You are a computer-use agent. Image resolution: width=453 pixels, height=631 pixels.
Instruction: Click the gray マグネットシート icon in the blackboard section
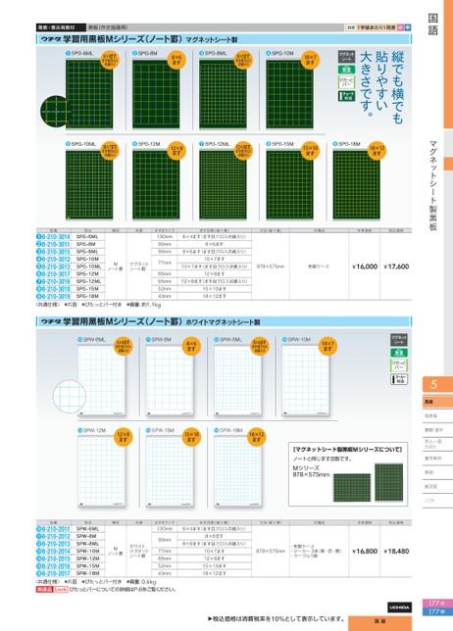pyautogui.click(x=346, y=57)
